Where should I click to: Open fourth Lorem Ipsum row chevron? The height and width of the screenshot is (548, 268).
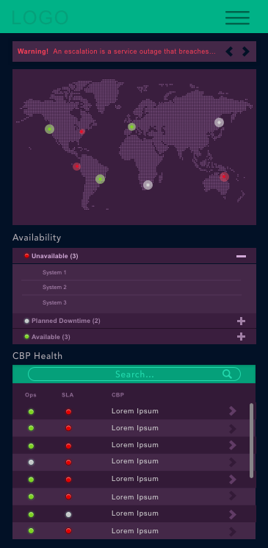(233, 462)
